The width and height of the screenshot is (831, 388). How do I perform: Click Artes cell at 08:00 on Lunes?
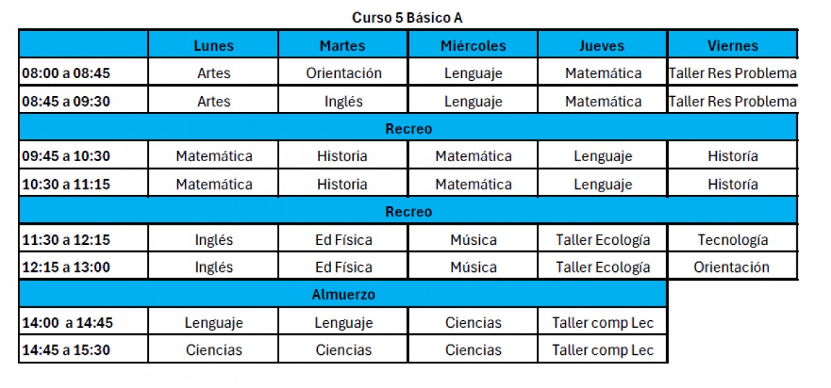pyautogui.click(x=213, y=73)
